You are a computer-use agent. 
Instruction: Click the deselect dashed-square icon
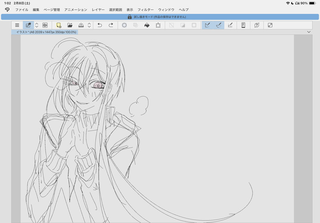pos(171,25)
